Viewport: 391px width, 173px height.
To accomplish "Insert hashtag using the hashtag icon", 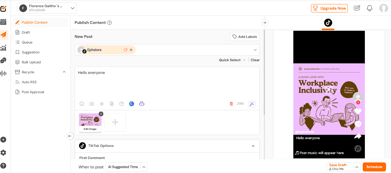I will click(x=102, y=104).
